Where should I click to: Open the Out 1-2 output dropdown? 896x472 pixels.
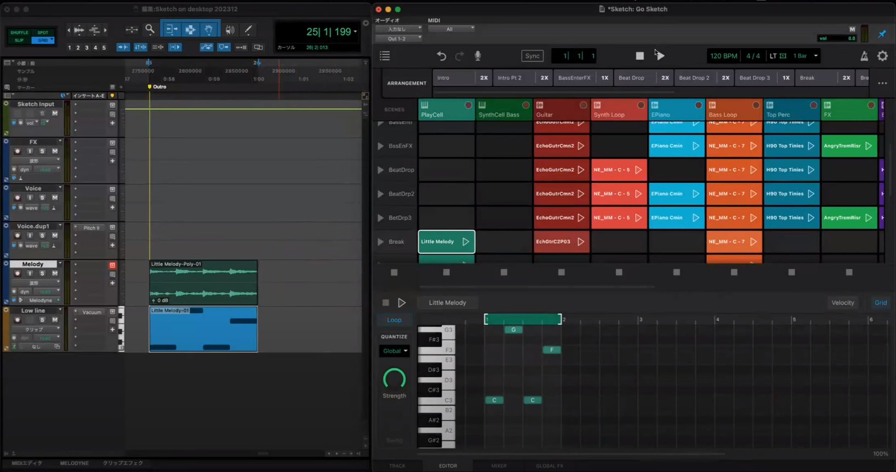tap(398, 38)
